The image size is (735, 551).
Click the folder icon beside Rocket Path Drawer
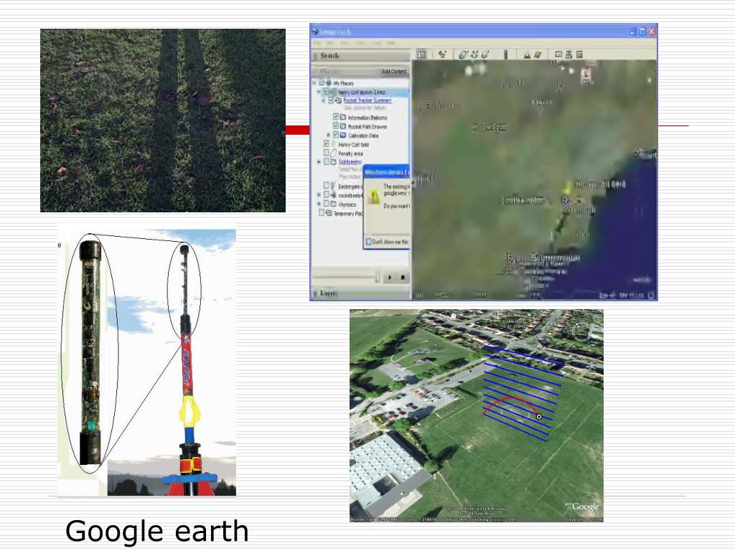pos(342,126)
